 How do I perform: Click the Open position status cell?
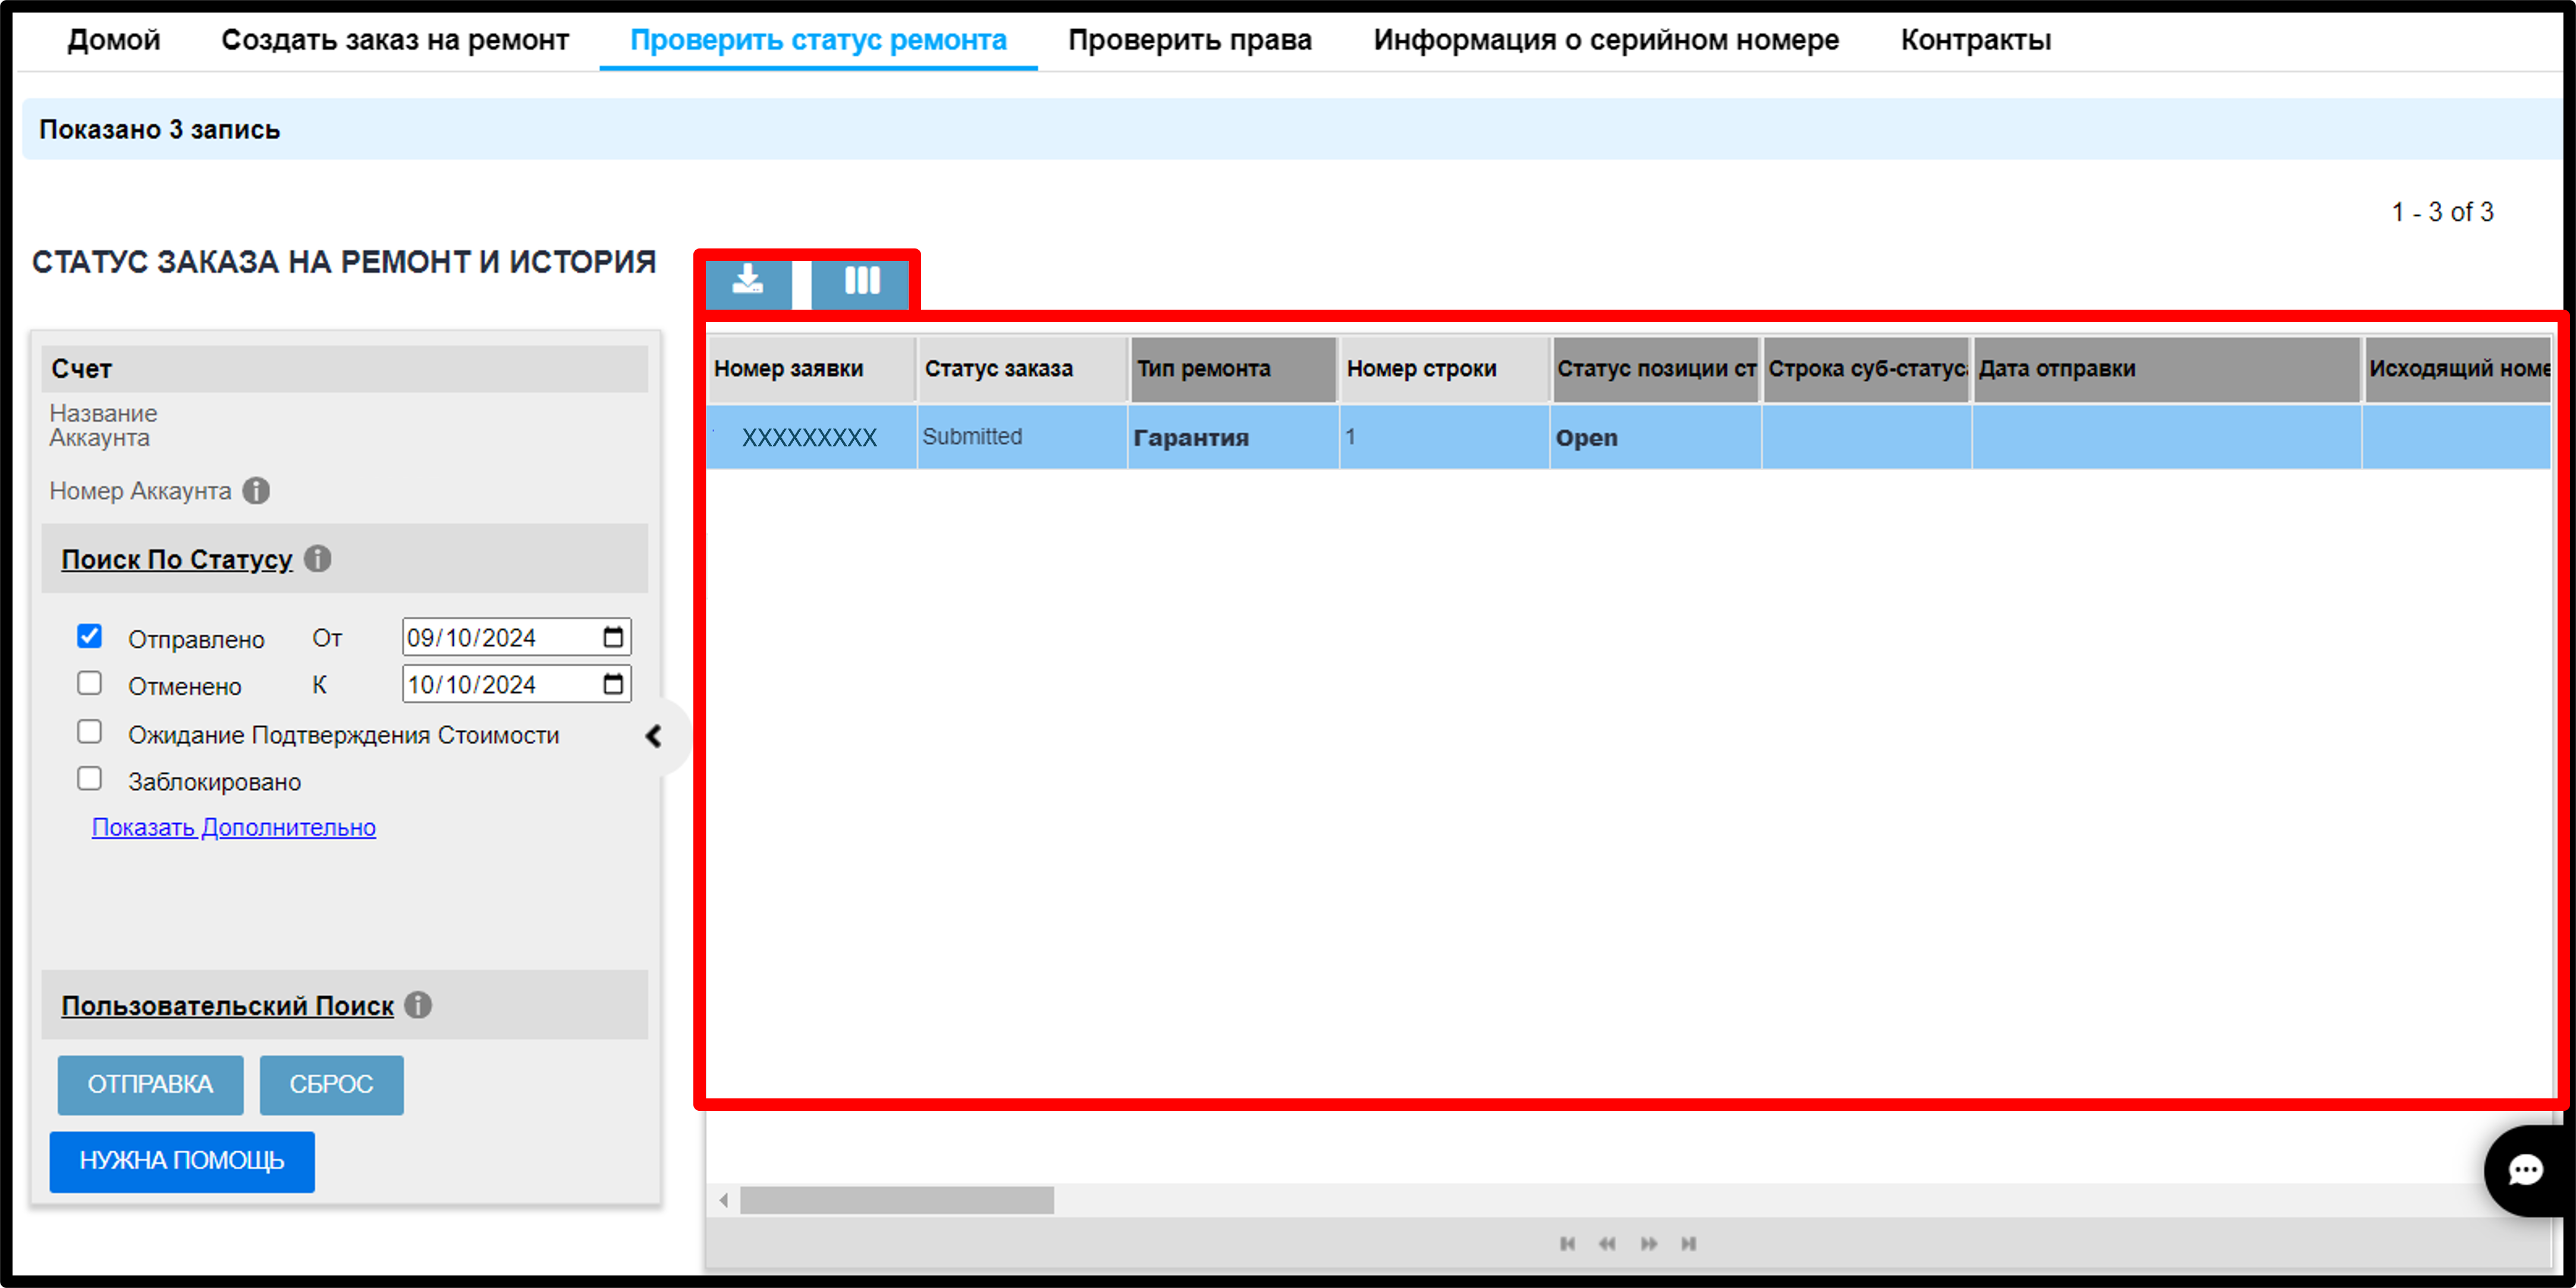click(1655, 437)
